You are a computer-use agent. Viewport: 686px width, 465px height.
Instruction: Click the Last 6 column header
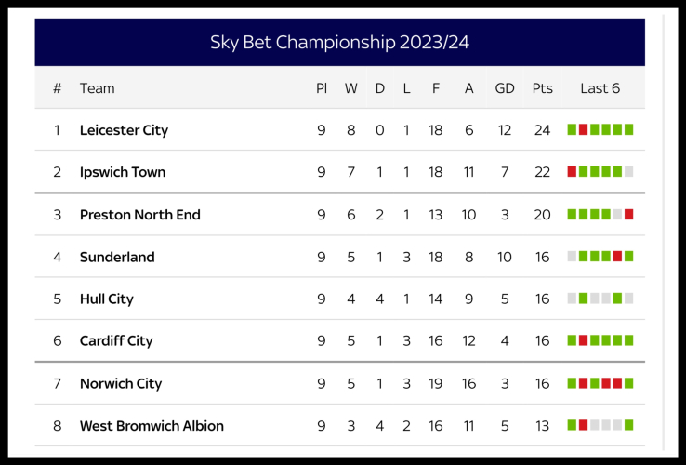600,88
